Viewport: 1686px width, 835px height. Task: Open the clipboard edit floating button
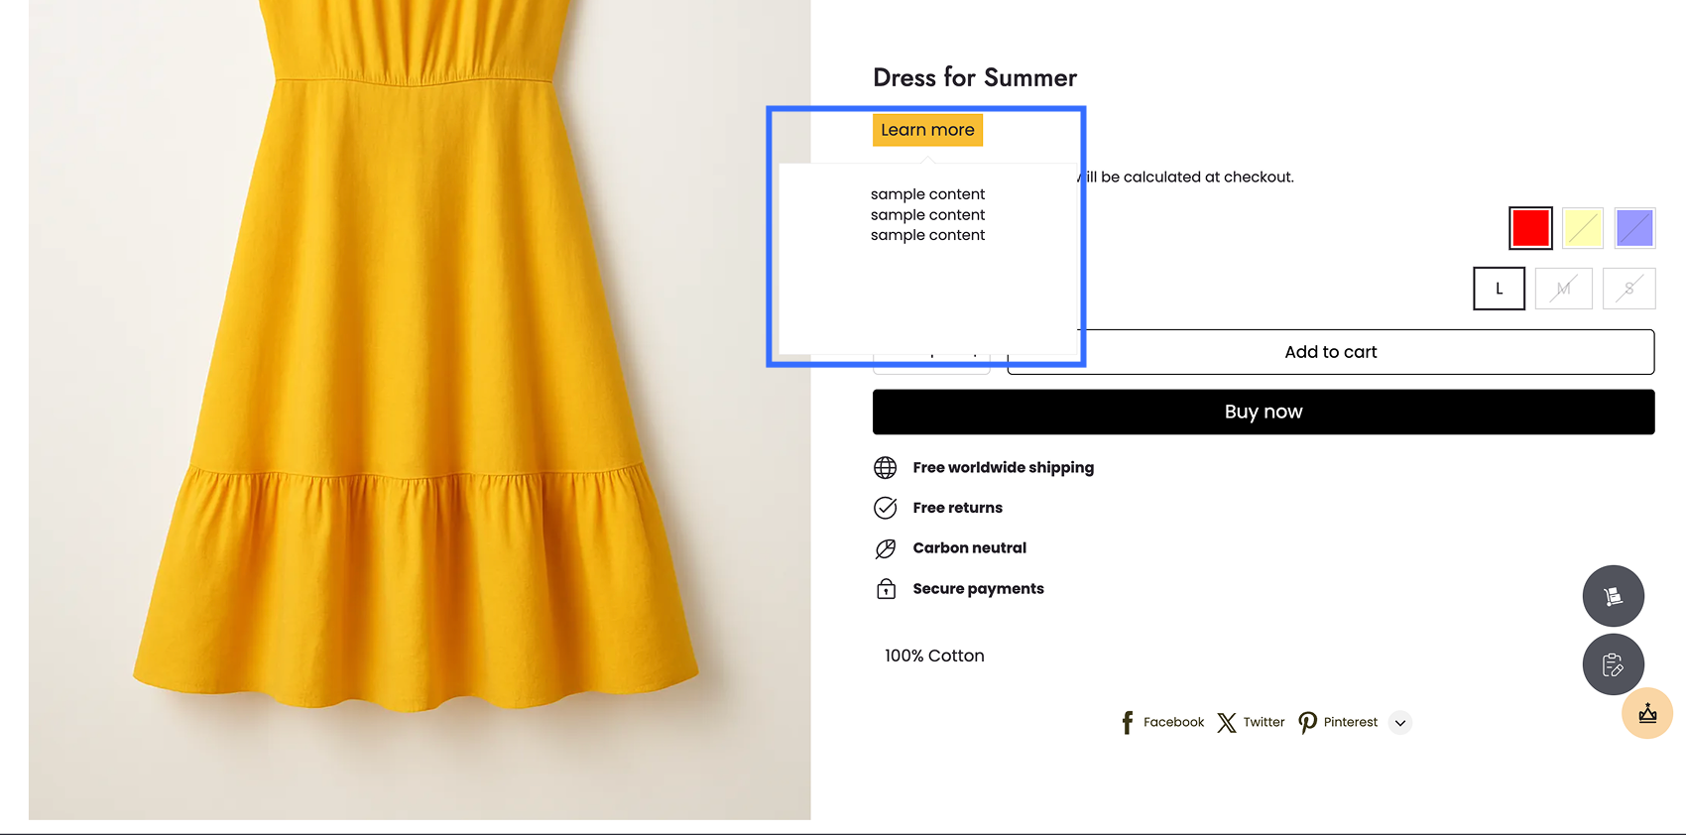(1613, 664)
